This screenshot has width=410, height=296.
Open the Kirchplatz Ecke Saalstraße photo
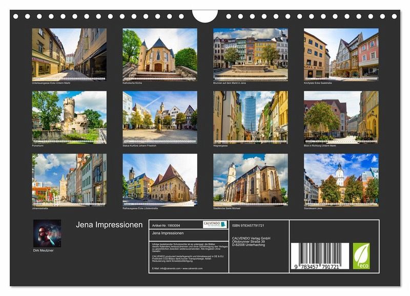tap(341, 54)
